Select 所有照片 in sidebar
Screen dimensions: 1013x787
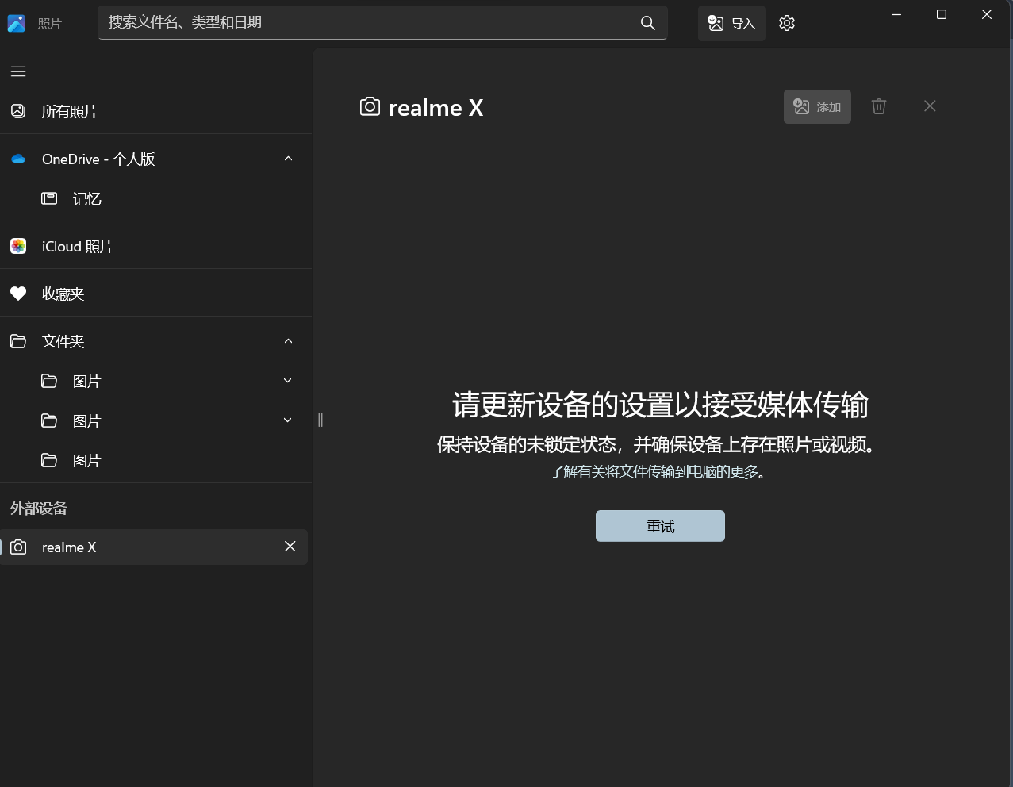(x=155, y=112)
